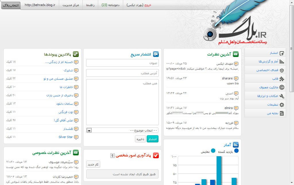
Task: Click inside the متن مطلب text area
Action: [x=122, y=102]
